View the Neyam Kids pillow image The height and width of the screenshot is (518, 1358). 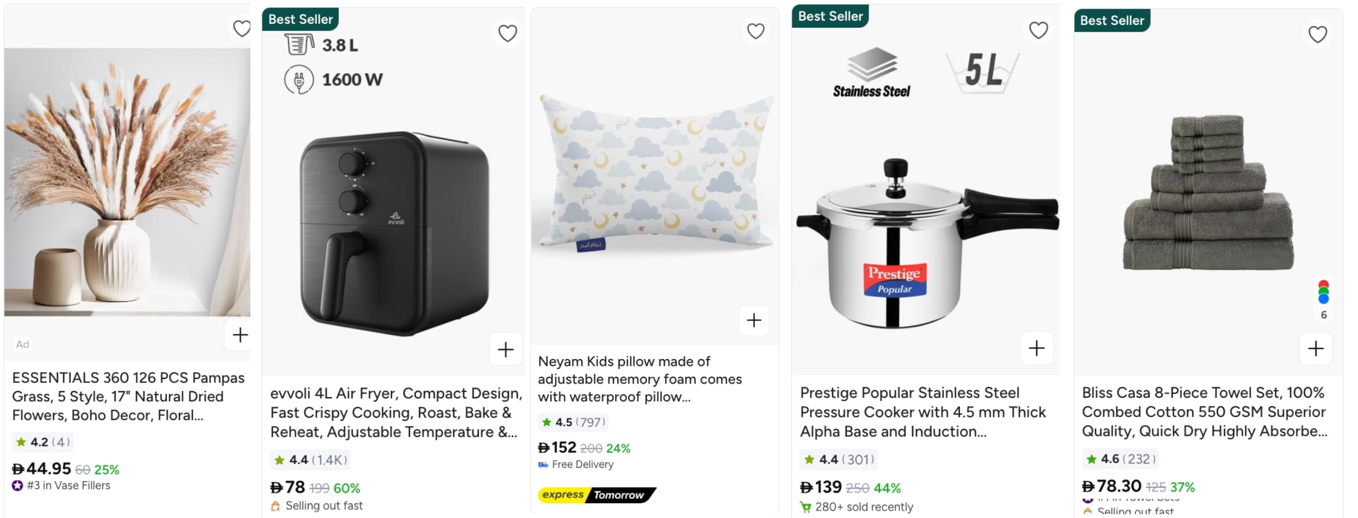(654, 173)
